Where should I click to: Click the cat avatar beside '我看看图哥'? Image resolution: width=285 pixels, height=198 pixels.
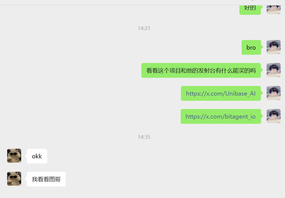click(x=14, y=179)
